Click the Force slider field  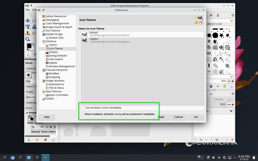[x=31, y=108]
